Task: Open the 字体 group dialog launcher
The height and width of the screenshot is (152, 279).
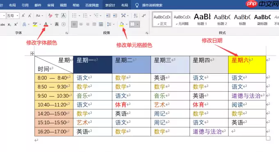Action: [x=67, y=33]
